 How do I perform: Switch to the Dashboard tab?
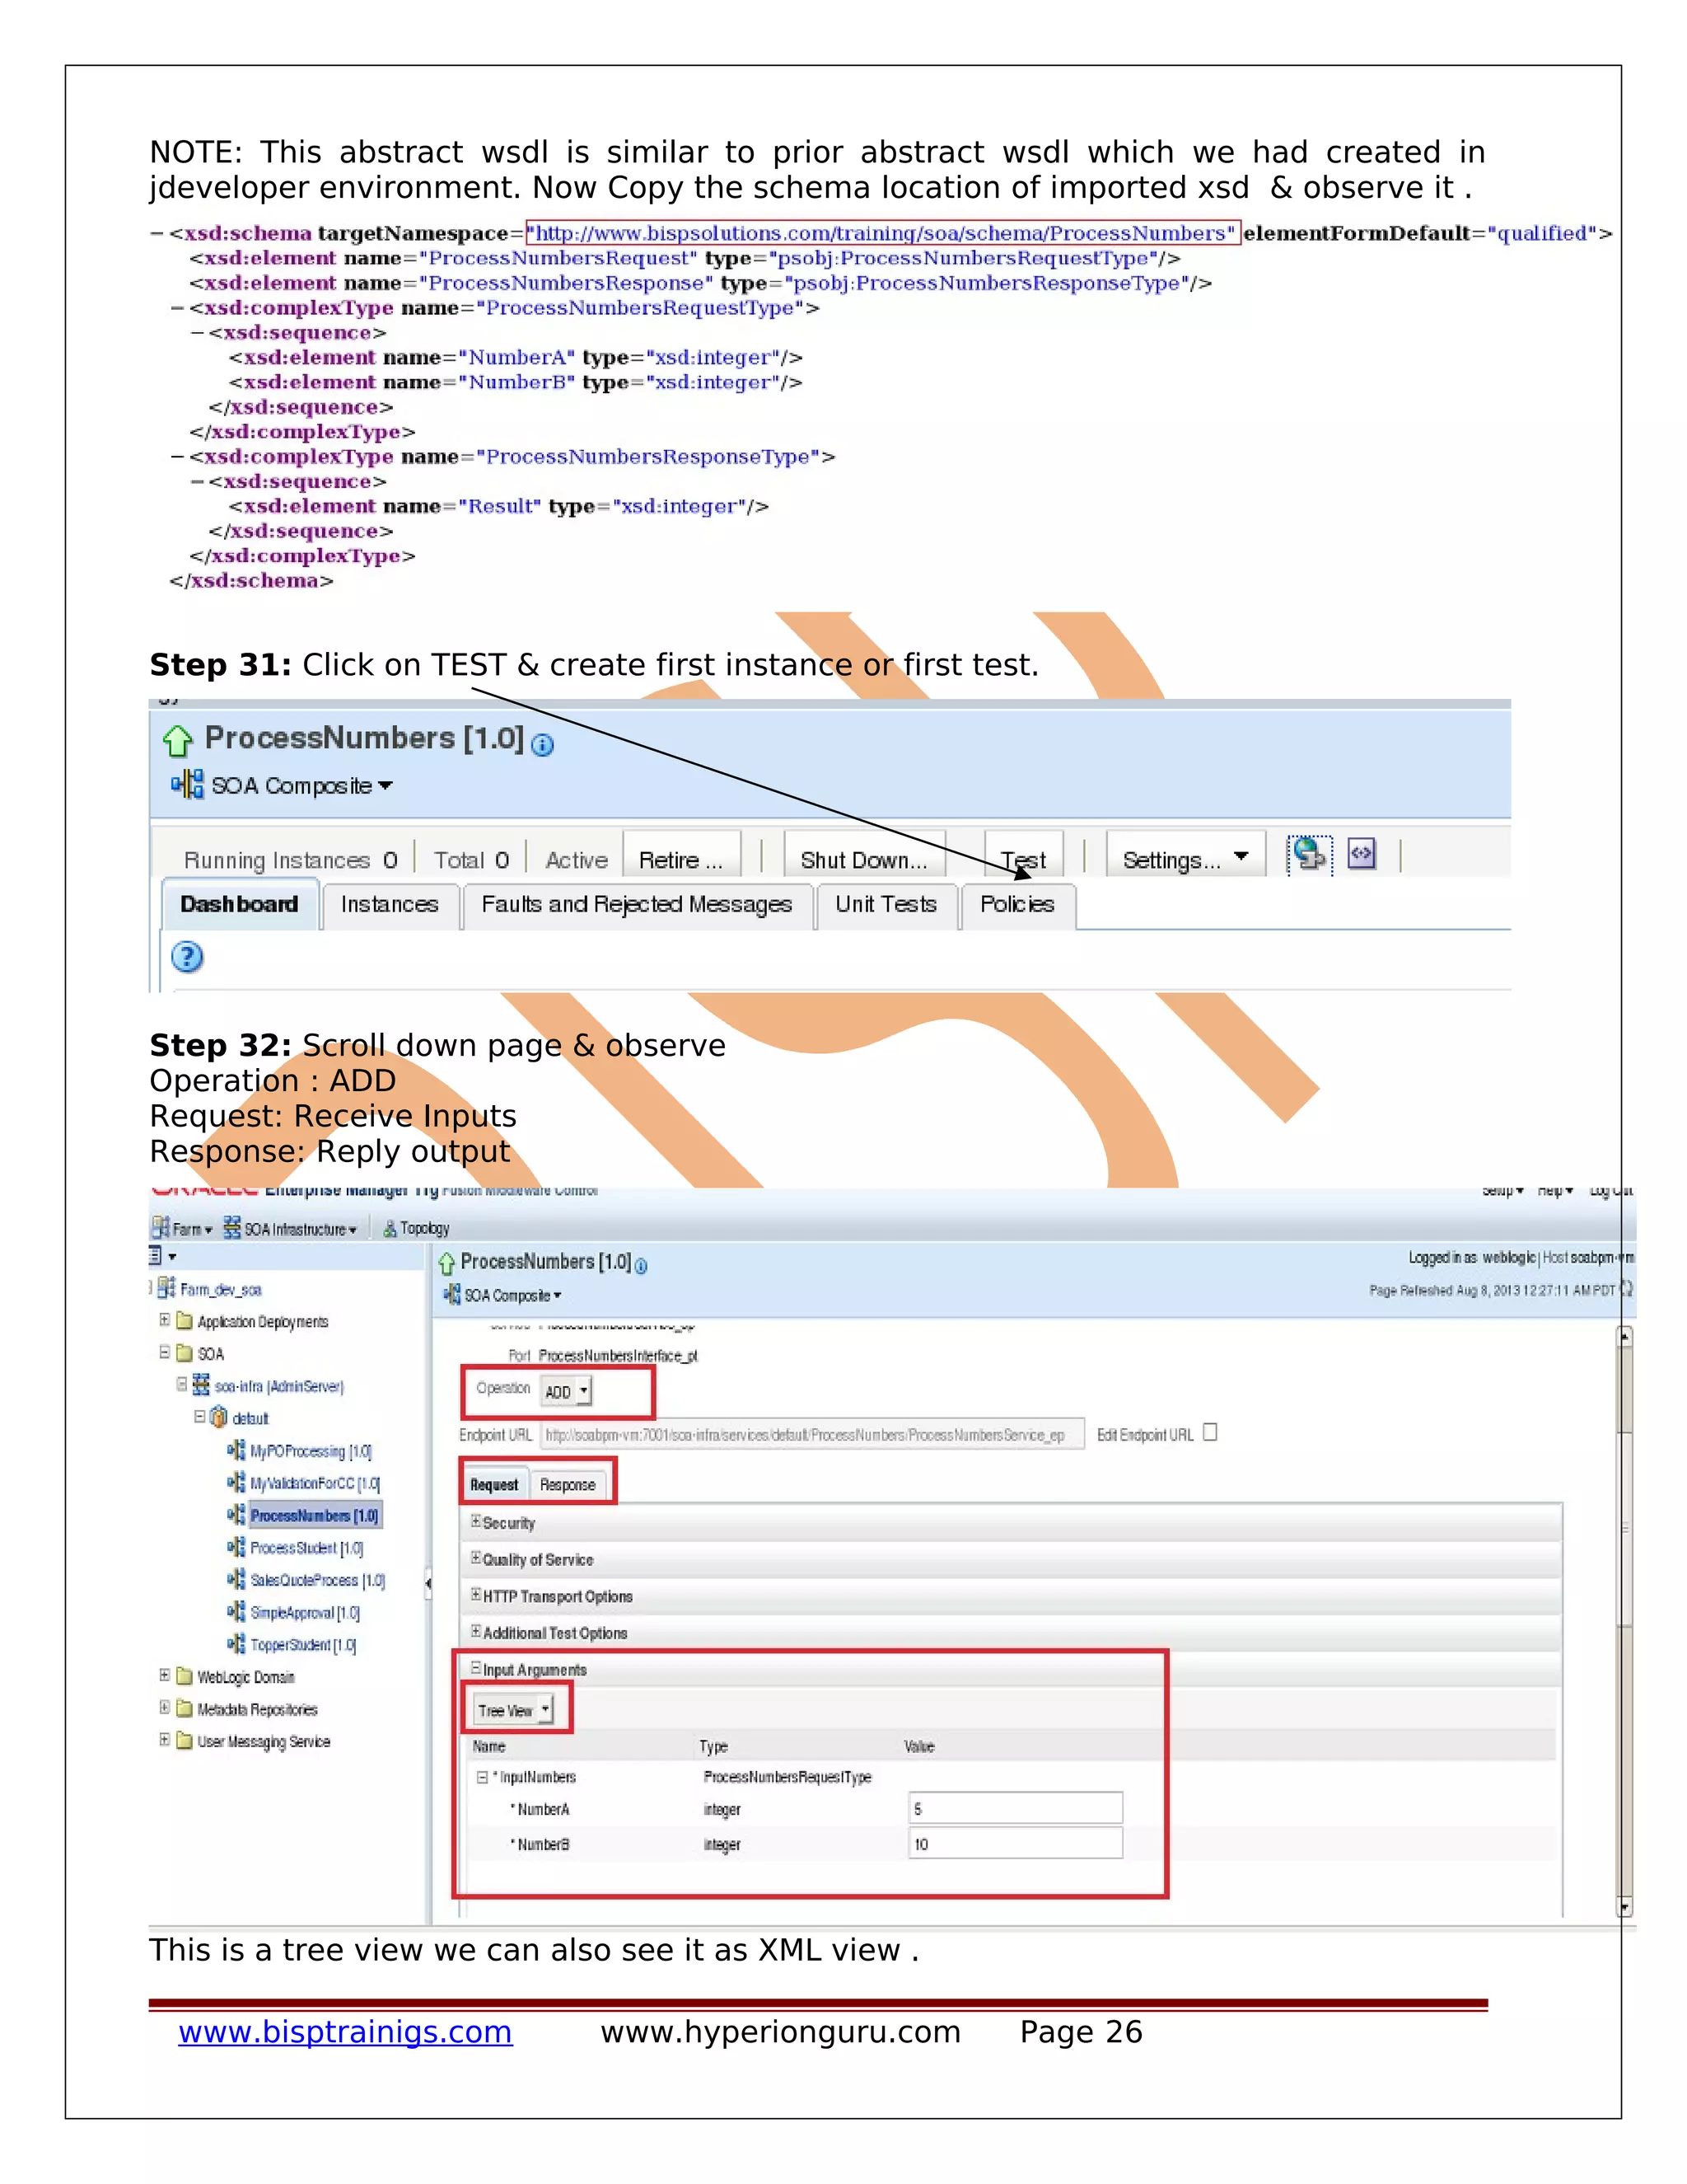(240, 904)
